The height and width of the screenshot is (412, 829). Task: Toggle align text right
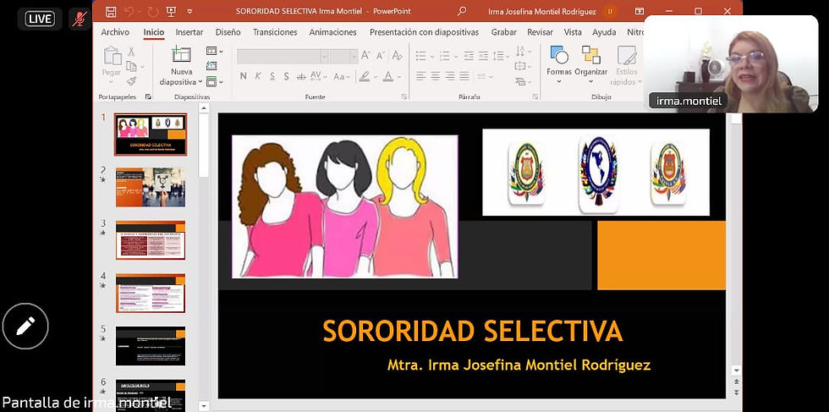pos(450,76)
